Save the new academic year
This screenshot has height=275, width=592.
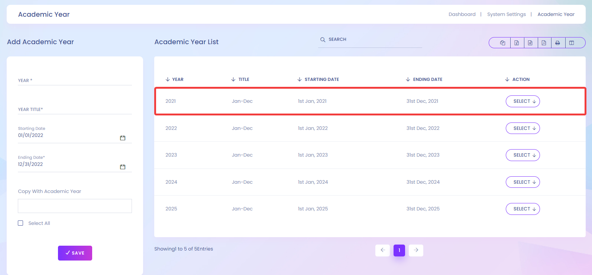(x=75, y=253)
